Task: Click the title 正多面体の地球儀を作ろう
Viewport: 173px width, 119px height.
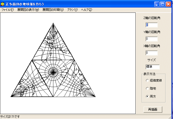Action: [25, 4]
